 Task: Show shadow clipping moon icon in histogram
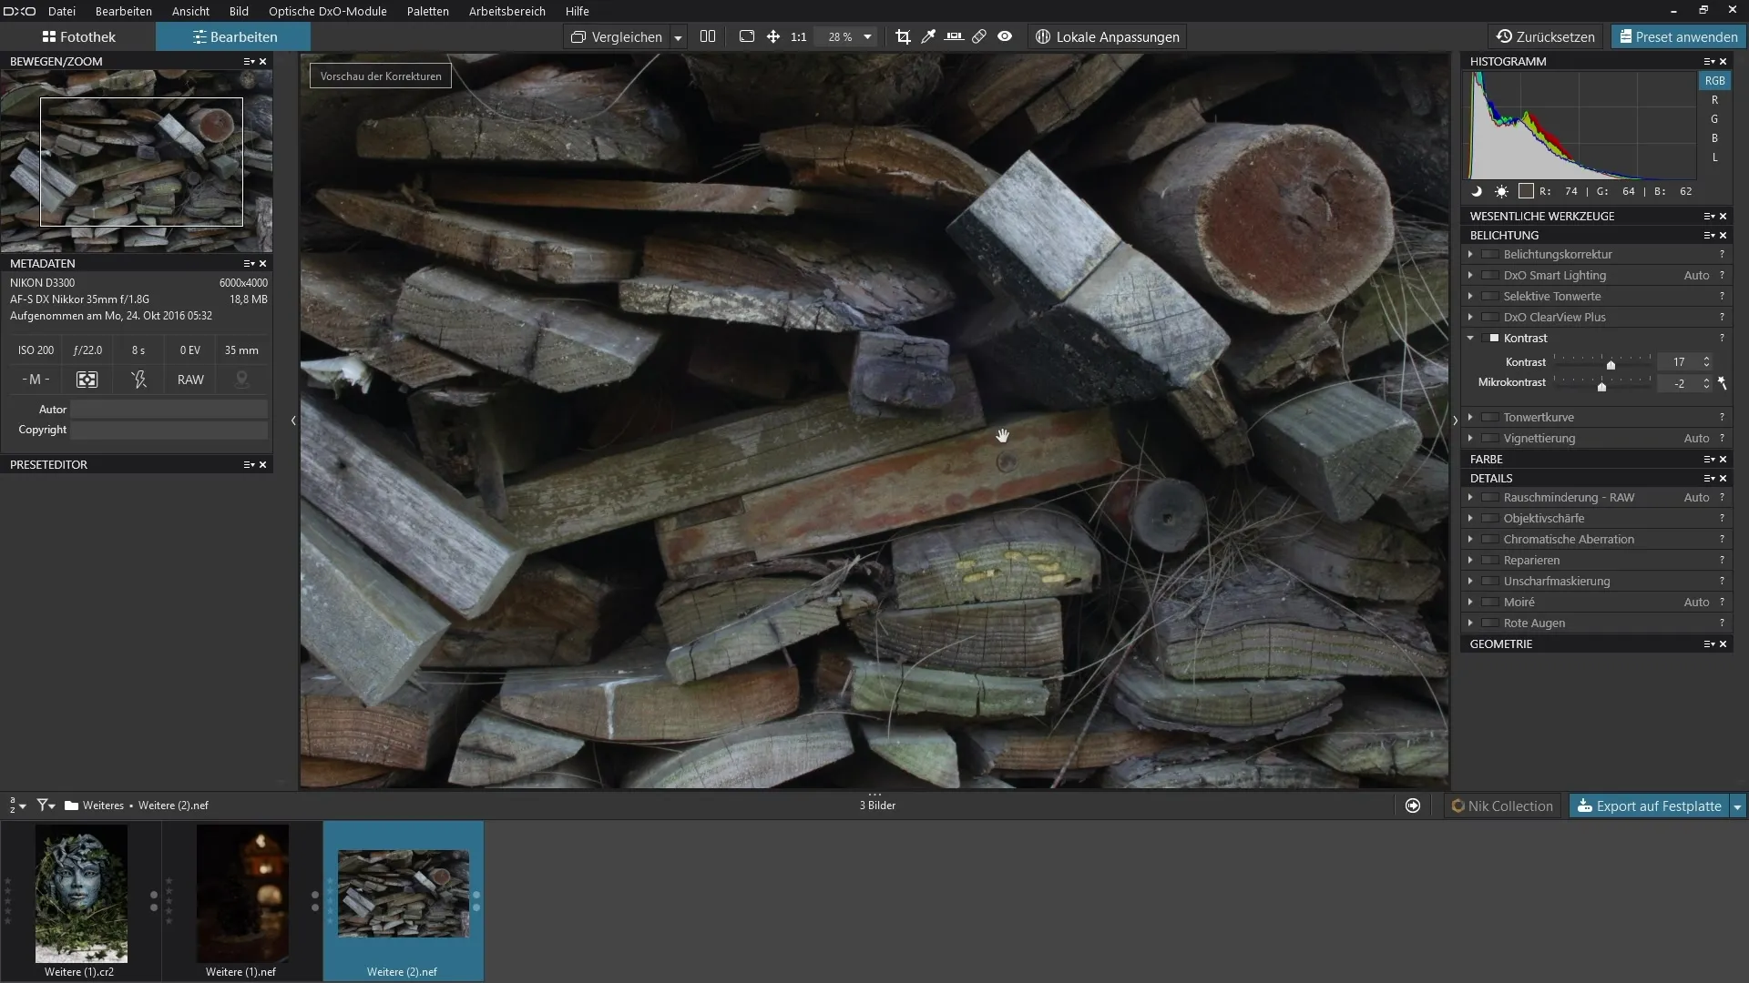click(1477, 191)
